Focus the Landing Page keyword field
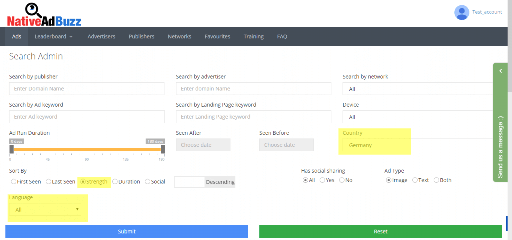Viewport: 512px width, 240px height. 253,117
